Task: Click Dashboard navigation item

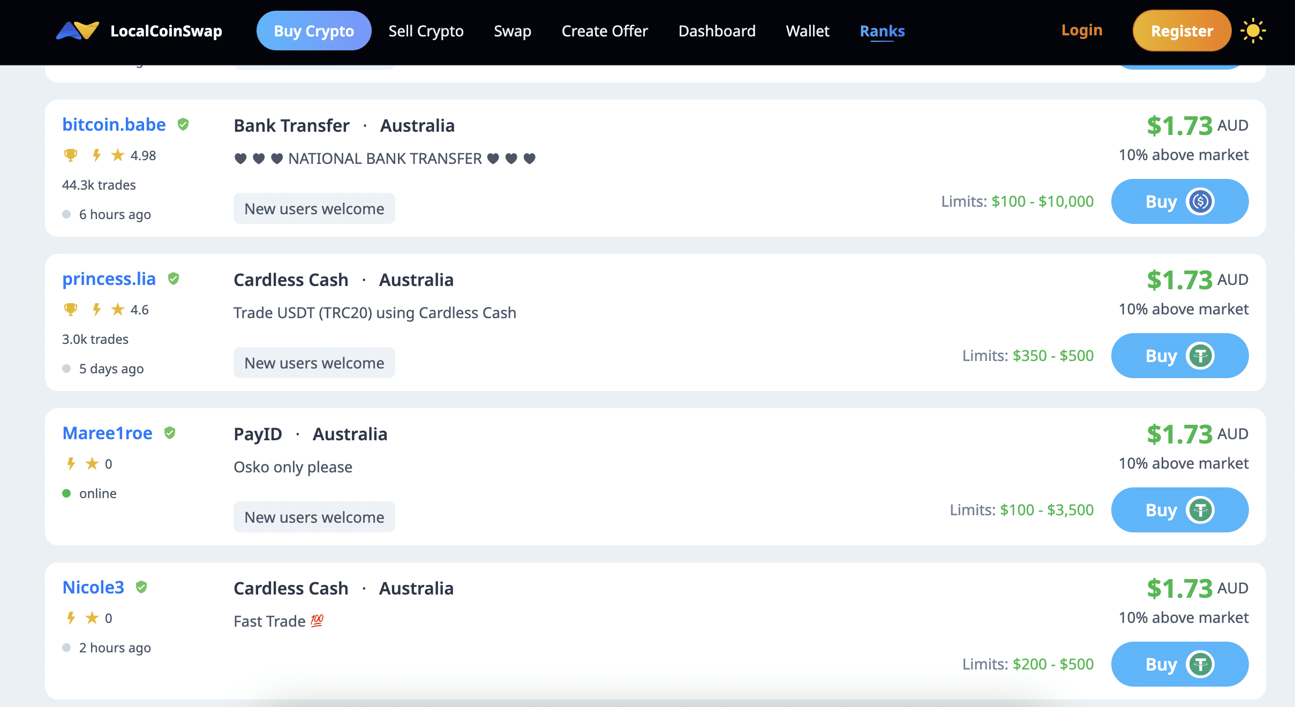Action: click(x=716, y=32)
